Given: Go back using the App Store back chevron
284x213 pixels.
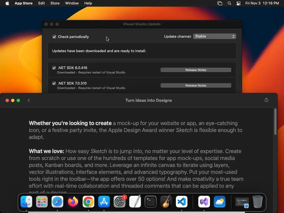Looking at the screenshot, I should [x=29, y=100].
